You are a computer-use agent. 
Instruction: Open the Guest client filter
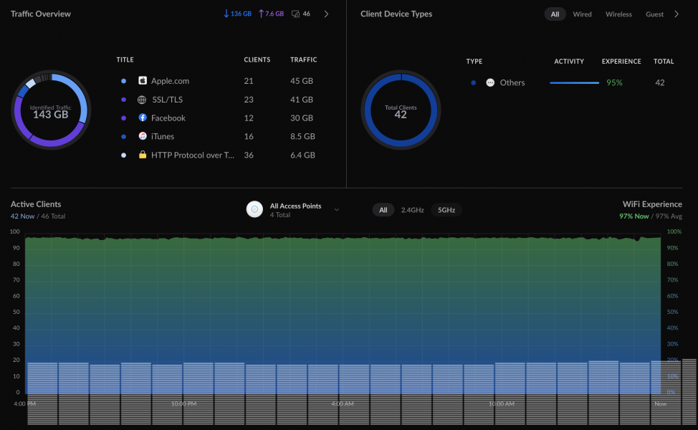(654, 14)
